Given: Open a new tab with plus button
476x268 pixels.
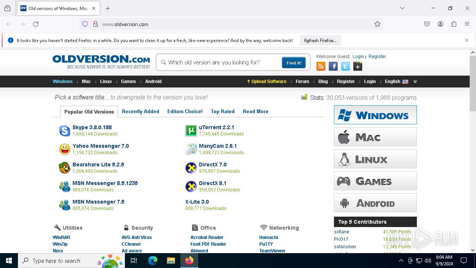Looking at the screenshot, I should coord(108,8).
